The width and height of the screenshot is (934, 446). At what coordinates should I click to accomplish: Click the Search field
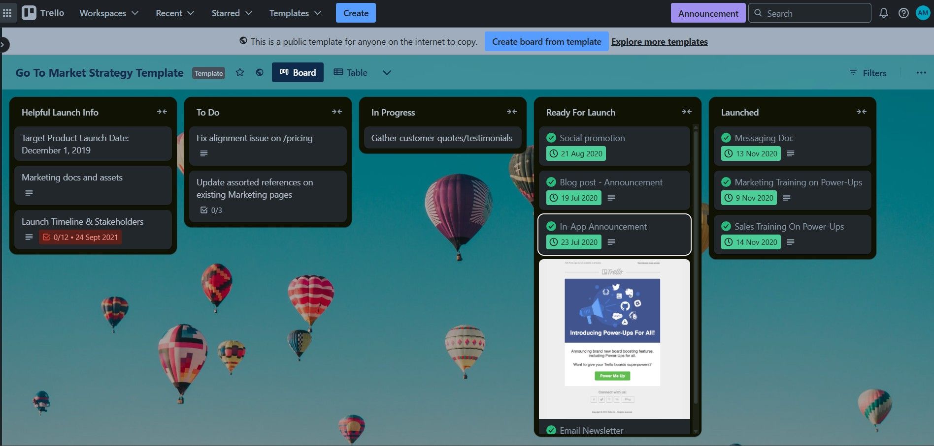pos(810,13)
